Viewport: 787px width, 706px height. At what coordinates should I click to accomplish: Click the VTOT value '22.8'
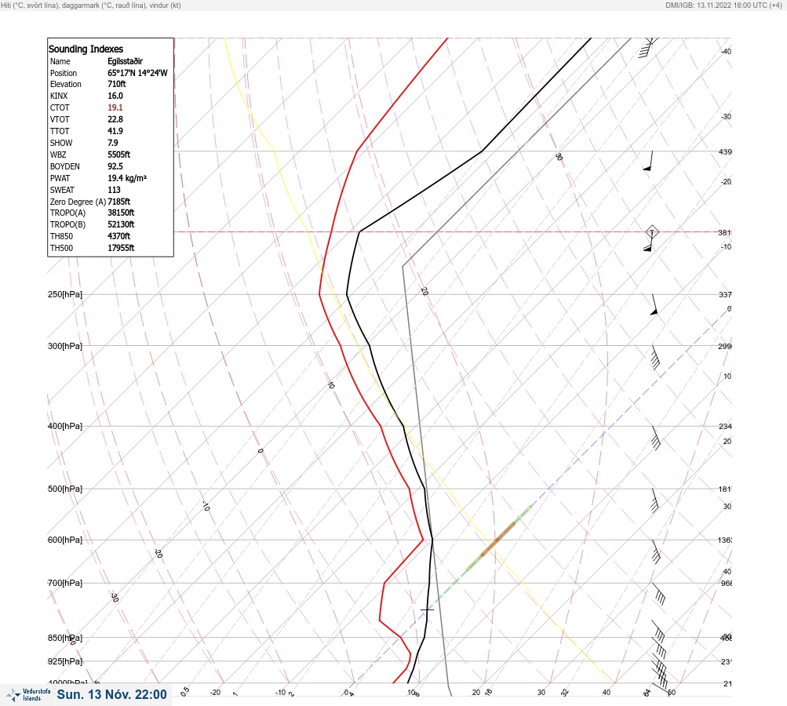[115, 119]
